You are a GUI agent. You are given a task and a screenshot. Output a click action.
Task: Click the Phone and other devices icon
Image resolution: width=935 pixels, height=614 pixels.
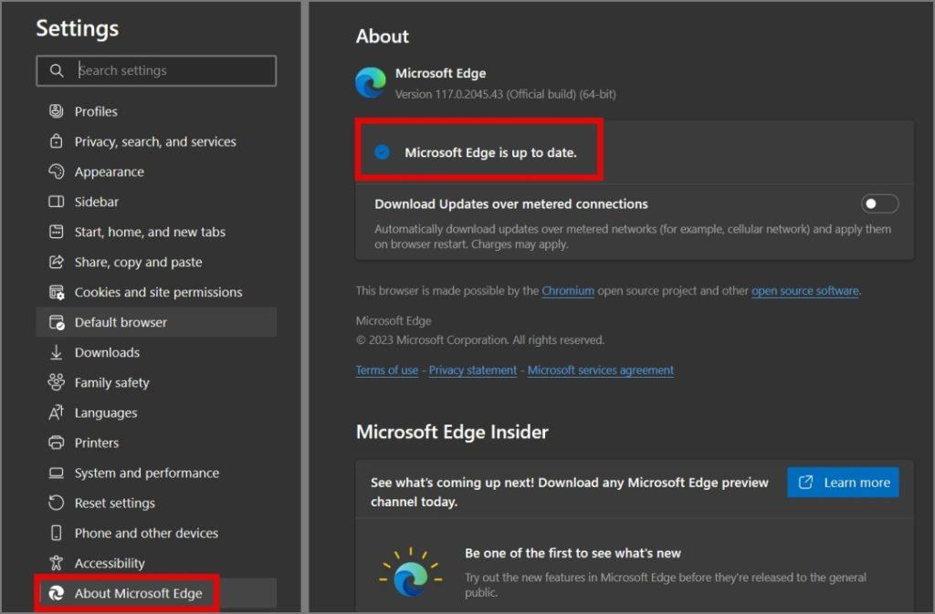point(56,533)
